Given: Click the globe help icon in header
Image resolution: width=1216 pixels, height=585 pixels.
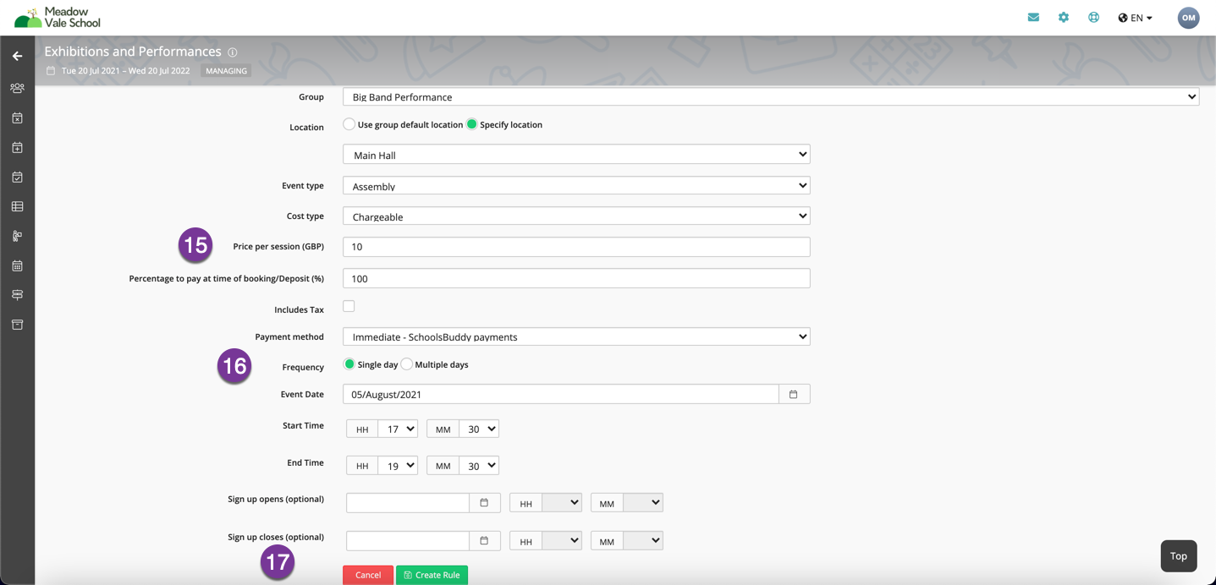Looking at the screenshot, I should pos(1093,17).
